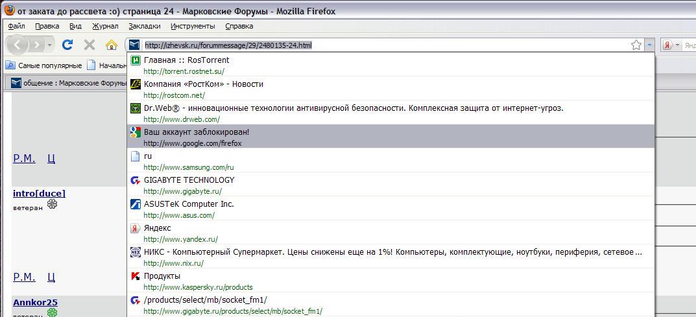This screenshot has width=696, height=317.
Task: Click the favicon beside GIGABYTE TECHNOLOGY
Action: click(136, 180)
